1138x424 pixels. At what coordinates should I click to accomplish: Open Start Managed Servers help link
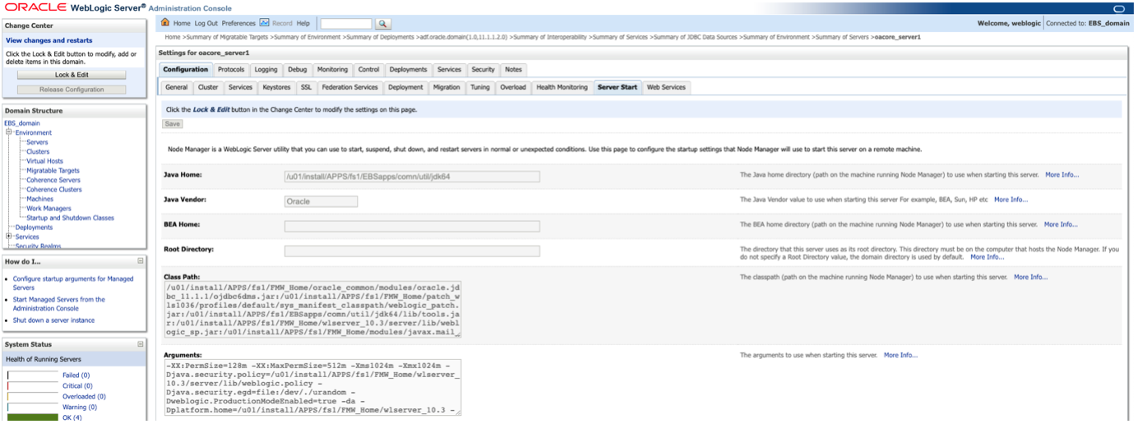(x=59, y=304)
